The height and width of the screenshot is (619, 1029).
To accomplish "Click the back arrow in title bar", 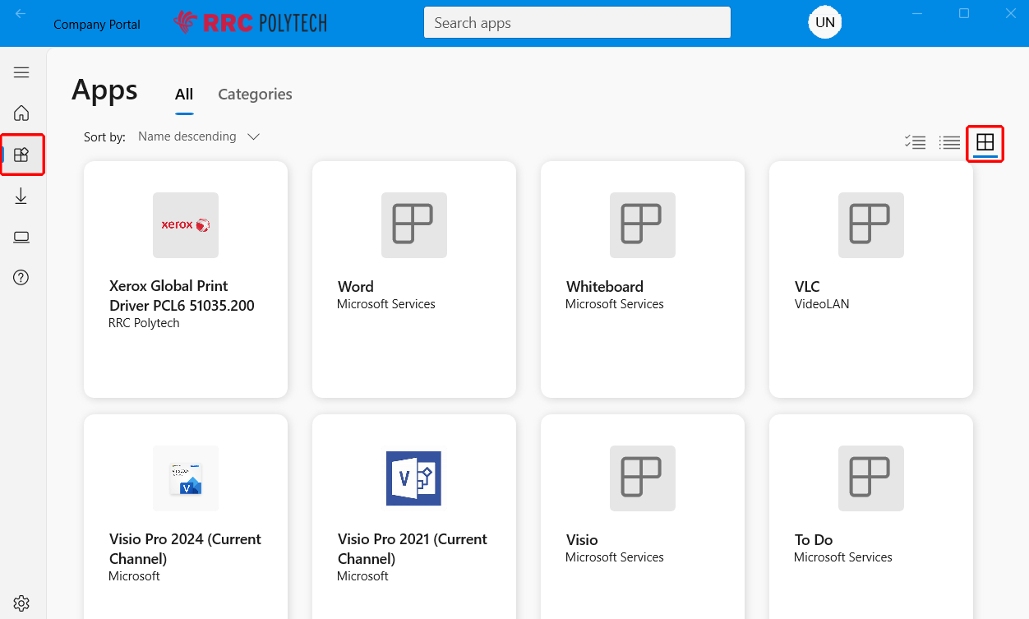I will tap(21, 14).
